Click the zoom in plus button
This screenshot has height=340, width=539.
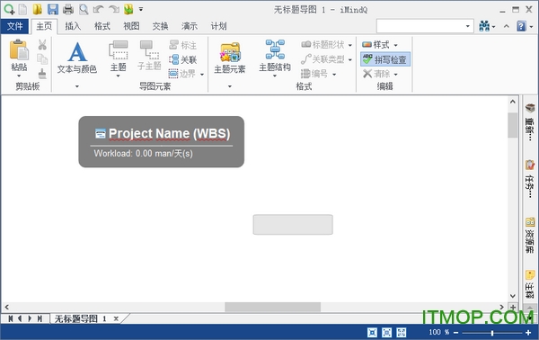click(x=528, y=333)
